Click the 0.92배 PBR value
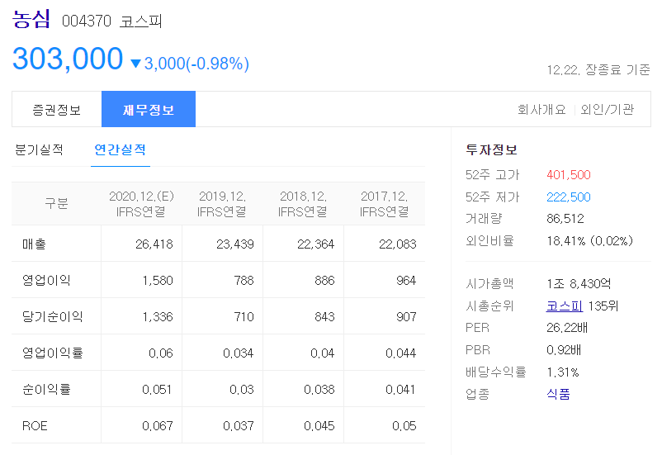662x455 pixels. tap(564, 350)
